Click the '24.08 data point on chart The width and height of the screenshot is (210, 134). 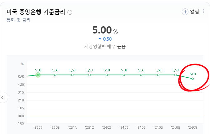pyautogui.click(x=175, y=75)
